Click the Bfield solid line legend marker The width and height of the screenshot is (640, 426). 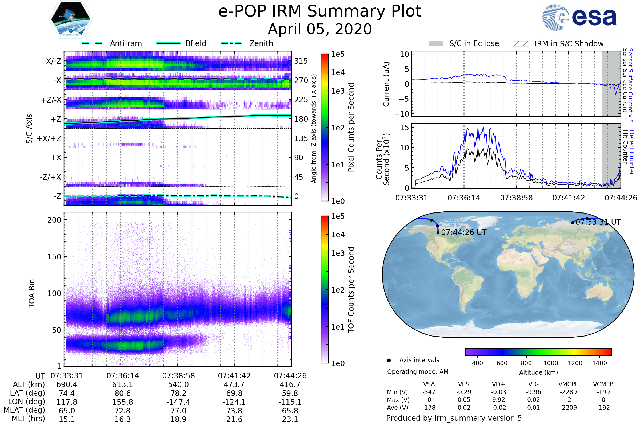click(x=168, y=43)
